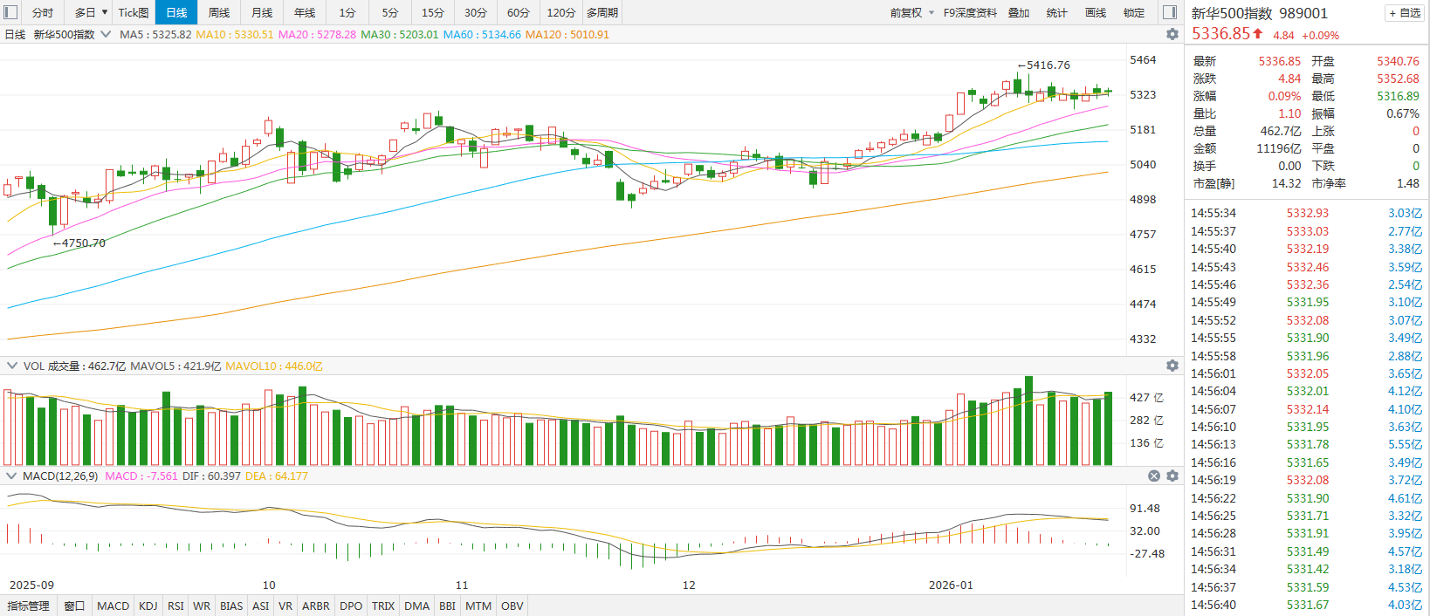The height and width of the screenshot is (616, 1430).
Task: Open the 统计 statistics tool
Action: 1056,12
